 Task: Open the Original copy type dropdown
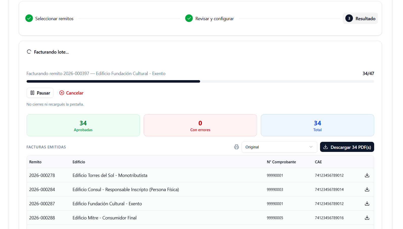pyautogui.click(x=279, y=147)
